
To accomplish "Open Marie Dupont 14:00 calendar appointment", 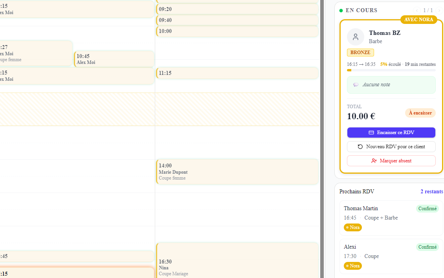I will (237, 172).
